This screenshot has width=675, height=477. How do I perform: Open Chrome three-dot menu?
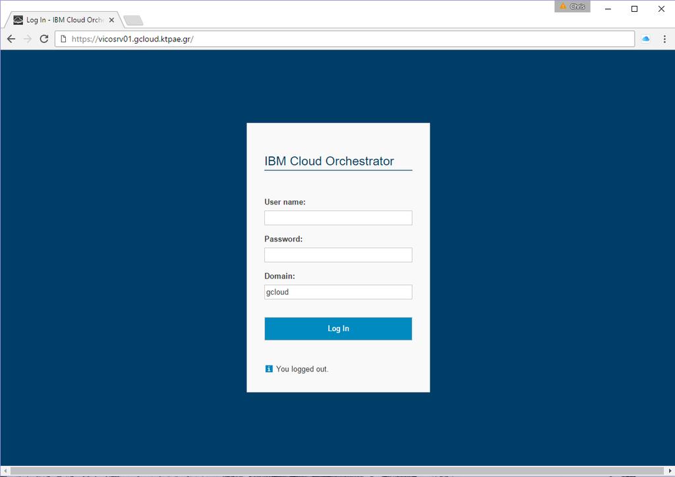pos(664,39)
